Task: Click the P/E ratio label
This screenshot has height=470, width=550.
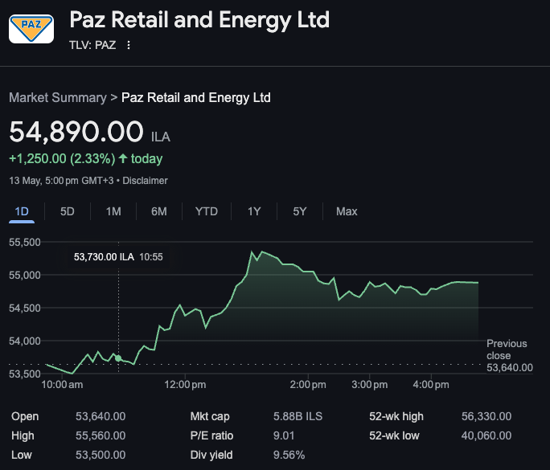Action: click(211, 435)
